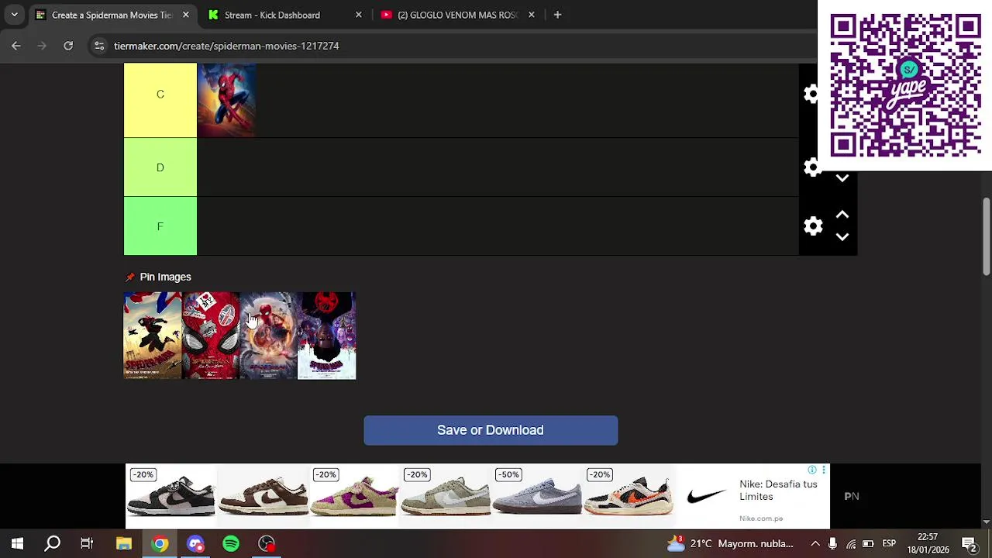The width and height of the screenshot is (992, 558).
Task: Open OBS Studio from taskbar
Action: (267, 543)
